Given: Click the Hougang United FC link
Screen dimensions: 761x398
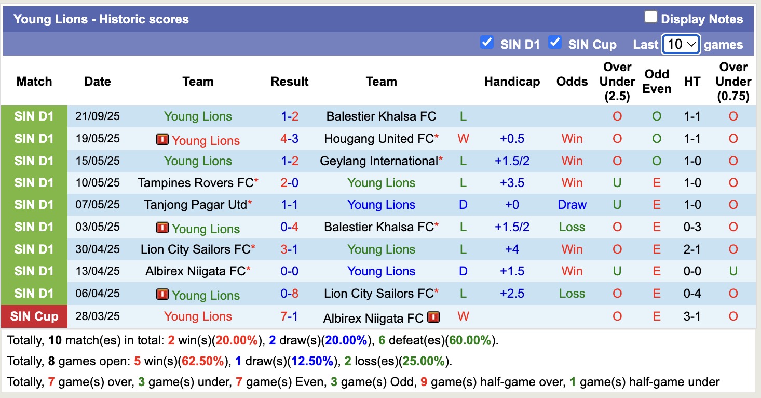Looking at the screenshot, I should (377, 139).
